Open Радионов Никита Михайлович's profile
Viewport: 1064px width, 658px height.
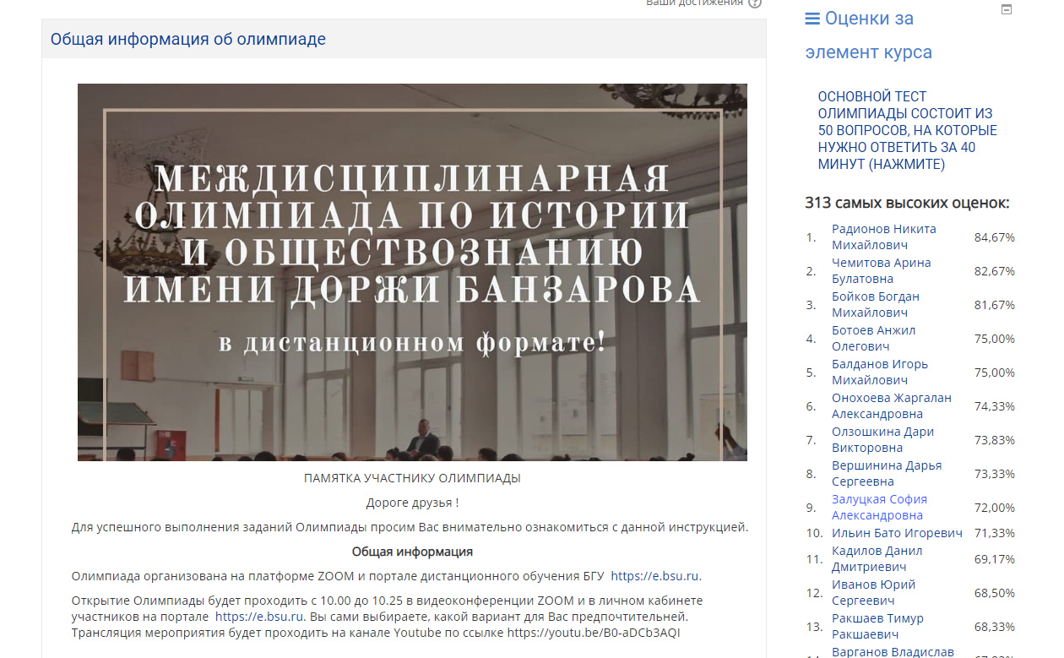click(x=883, y=237)
